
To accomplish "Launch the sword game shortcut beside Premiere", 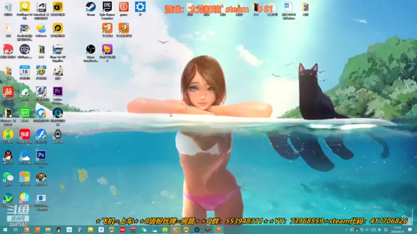I will tap(41, 92).
